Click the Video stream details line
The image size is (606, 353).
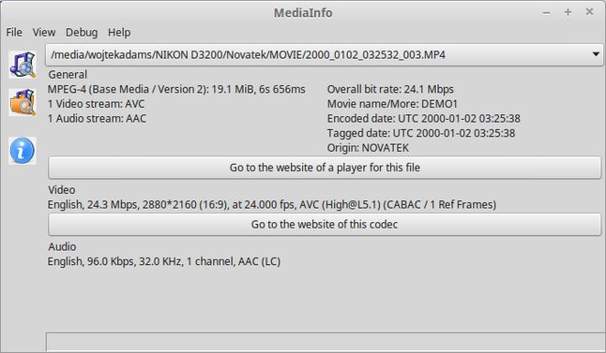click(x=272, y=204)
